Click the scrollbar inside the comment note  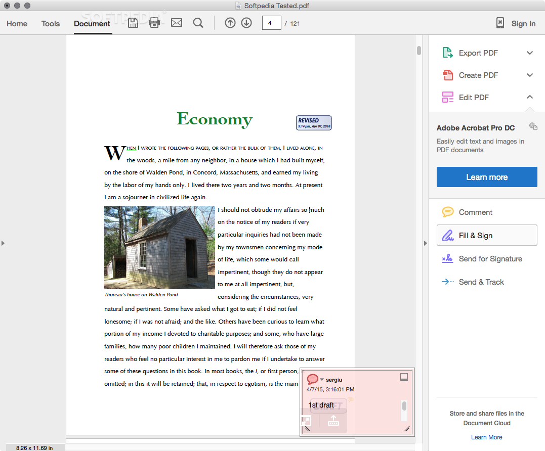404,406
